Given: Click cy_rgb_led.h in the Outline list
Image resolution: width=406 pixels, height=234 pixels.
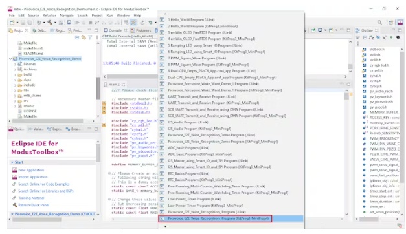Looking at the screenshot, I should coord(379,65).
